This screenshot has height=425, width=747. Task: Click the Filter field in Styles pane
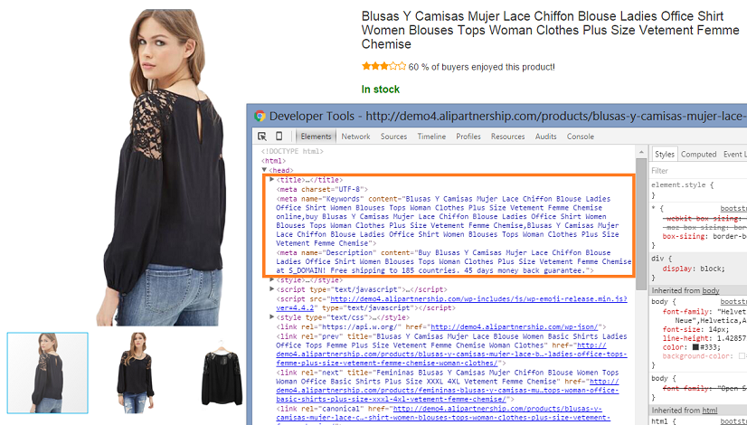click(698, 171)
